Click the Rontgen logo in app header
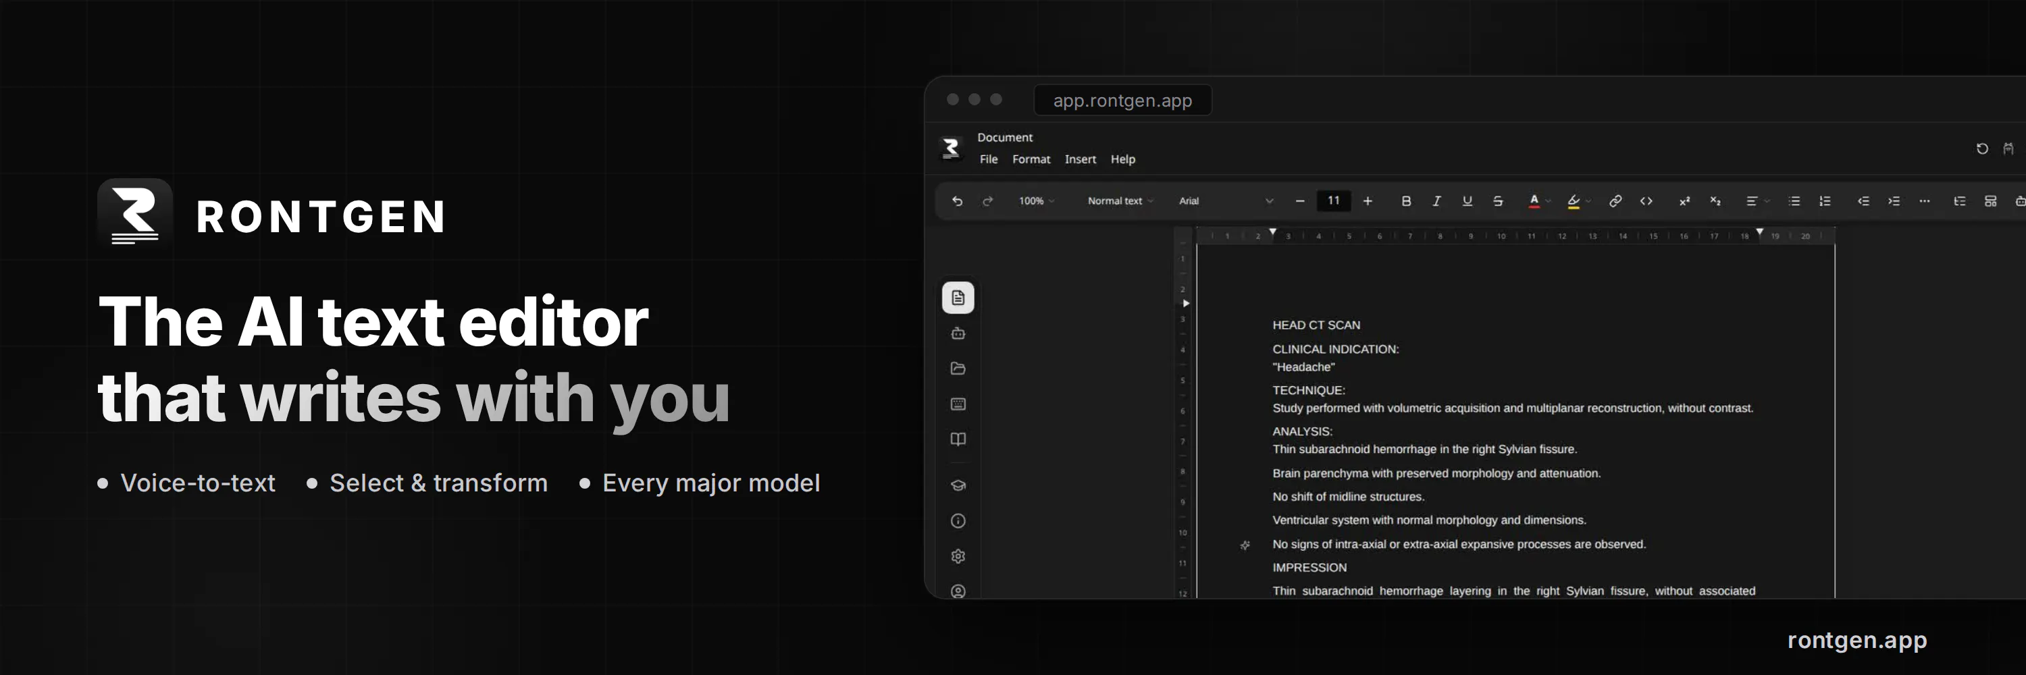 pos(951,148)
